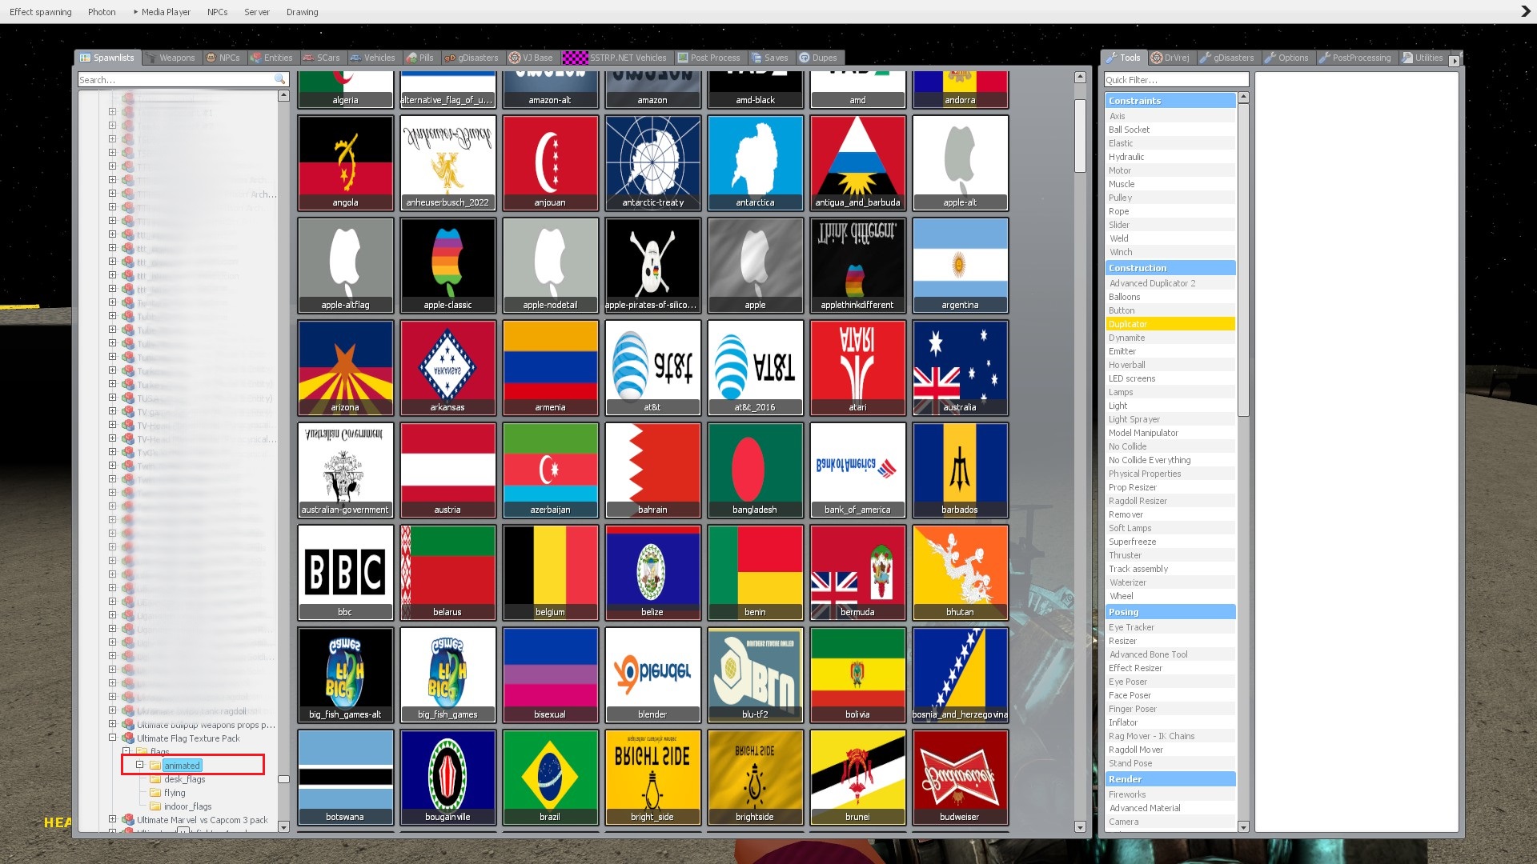
Task: Switch to the Weapons tab
Action: (171, 58)
